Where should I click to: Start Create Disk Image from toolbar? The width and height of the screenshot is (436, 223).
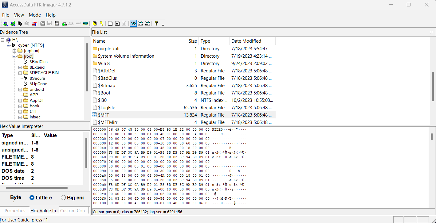[x=43, y=23]
